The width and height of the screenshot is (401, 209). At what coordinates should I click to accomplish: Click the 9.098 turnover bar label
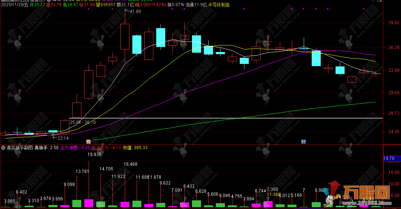69,184
